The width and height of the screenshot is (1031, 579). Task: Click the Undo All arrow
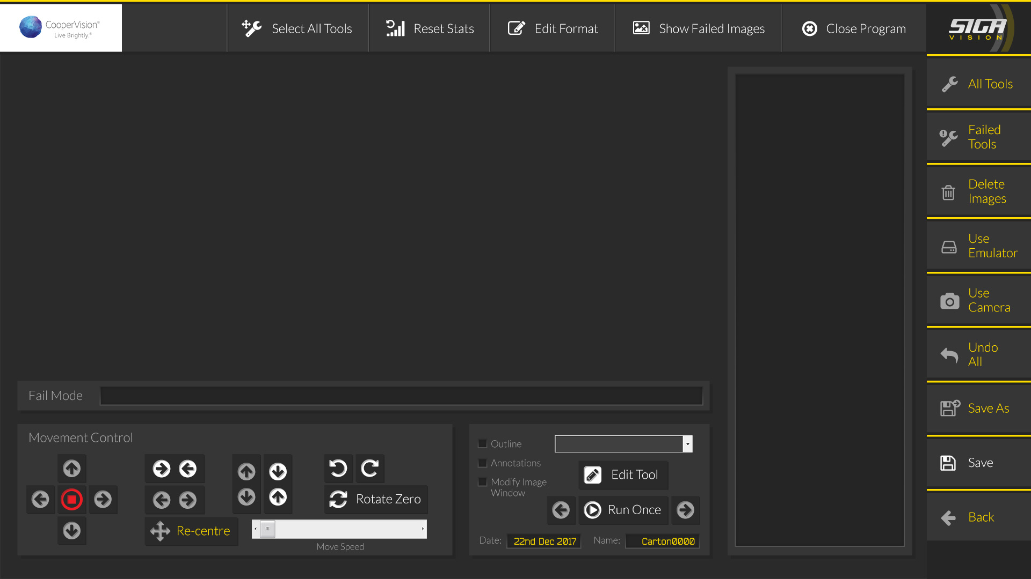(949, 355)
